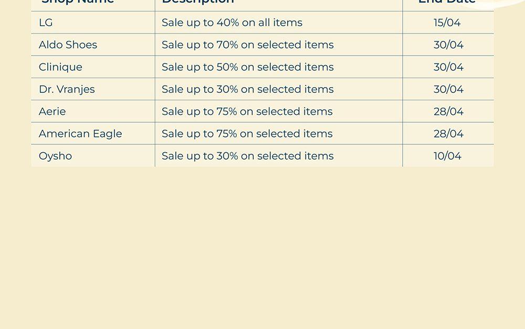Image resolution: width=525 pixels, height=329 pixels.
Task: Click the Clinique shop name
Action: point(60,67)
